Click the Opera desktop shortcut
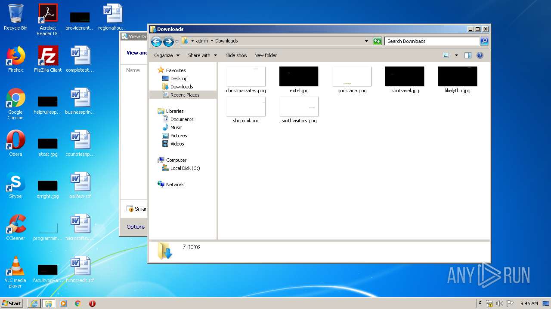The height and width of the screenshot is (309, 551). (15, 143)
